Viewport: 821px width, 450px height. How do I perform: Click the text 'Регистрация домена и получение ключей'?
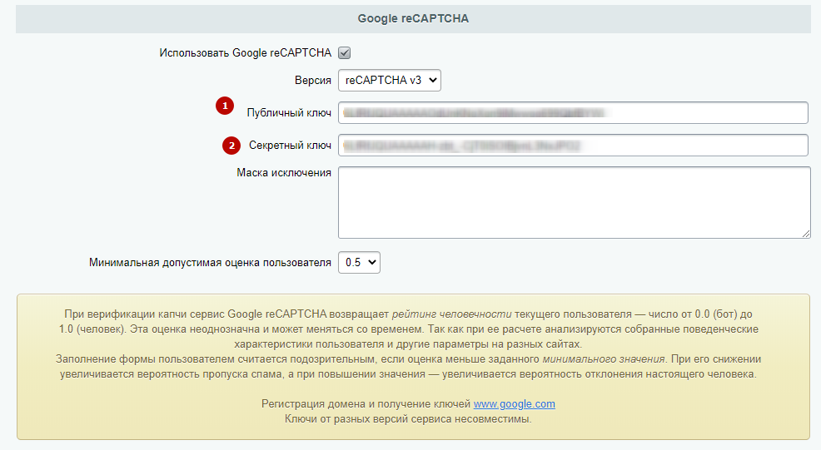tap(366, 404)
